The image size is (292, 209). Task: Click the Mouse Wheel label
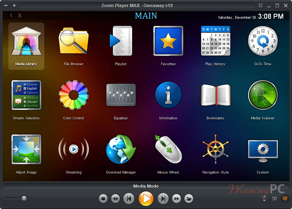coord(168,172)
